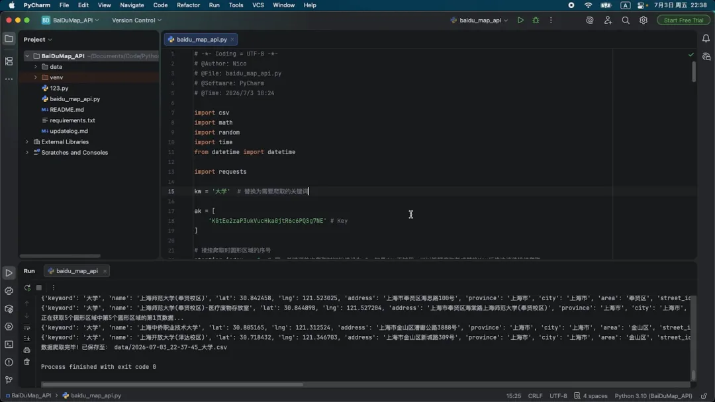
Task: Open the Project tool window icon
Action: pos(9,39)
